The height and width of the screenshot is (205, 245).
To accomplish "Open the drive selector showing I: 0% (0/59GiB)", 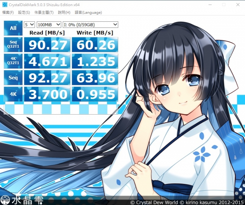I will click(90, 25).
